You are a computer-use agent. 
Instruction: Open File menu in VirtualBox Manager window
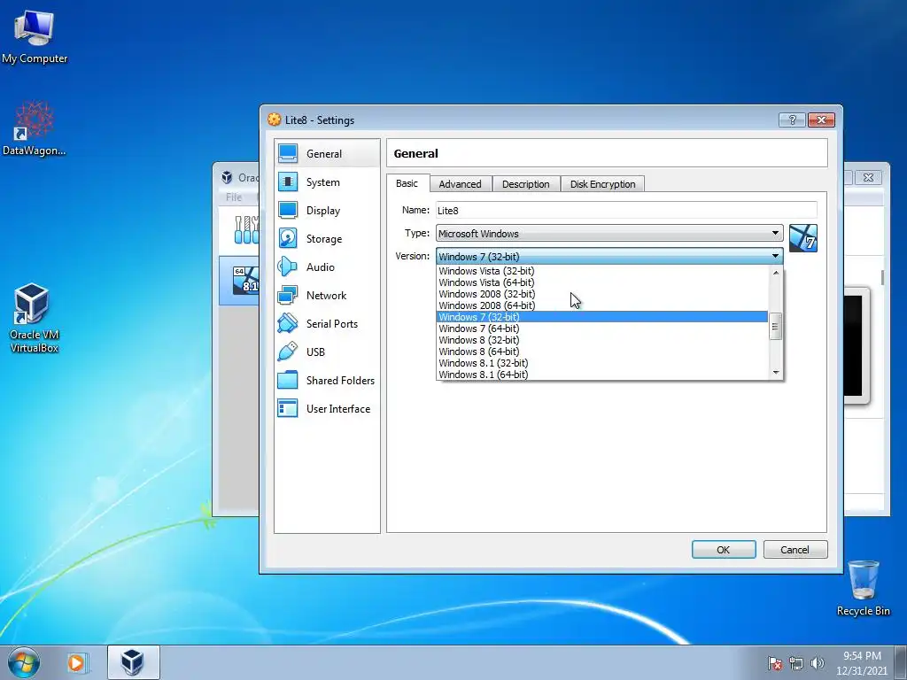[x=234, y=197]
